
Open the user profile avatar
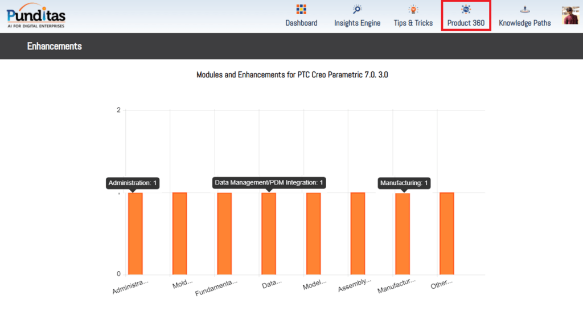pos(570,15)
